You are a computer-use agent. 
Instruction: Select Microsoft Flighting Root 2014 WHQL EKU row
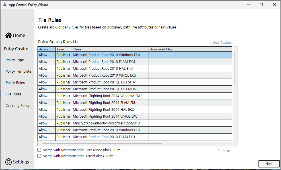pyautogui.click(x=135, y=116)
